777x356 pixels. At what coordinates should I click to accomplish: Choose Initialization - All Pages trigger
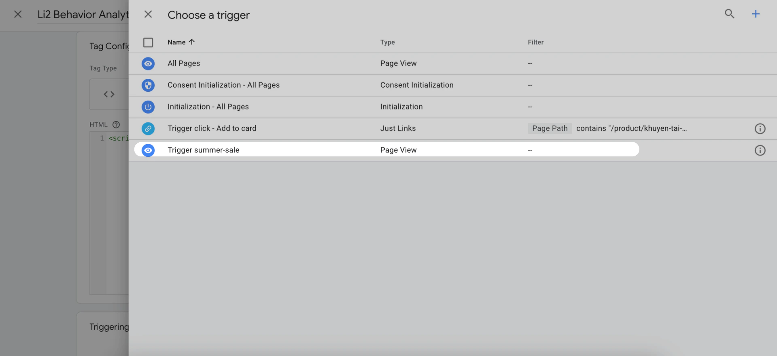[x=208, y=107]
